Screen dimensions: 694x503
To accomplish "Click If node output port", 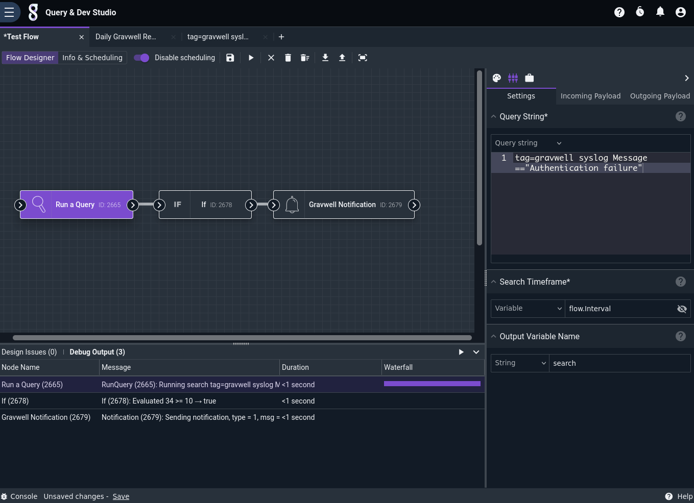I will coord(251,205).
